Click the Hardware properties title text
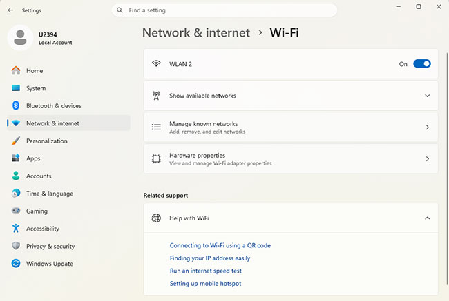The image size is (449, 301). pos(198,156)
